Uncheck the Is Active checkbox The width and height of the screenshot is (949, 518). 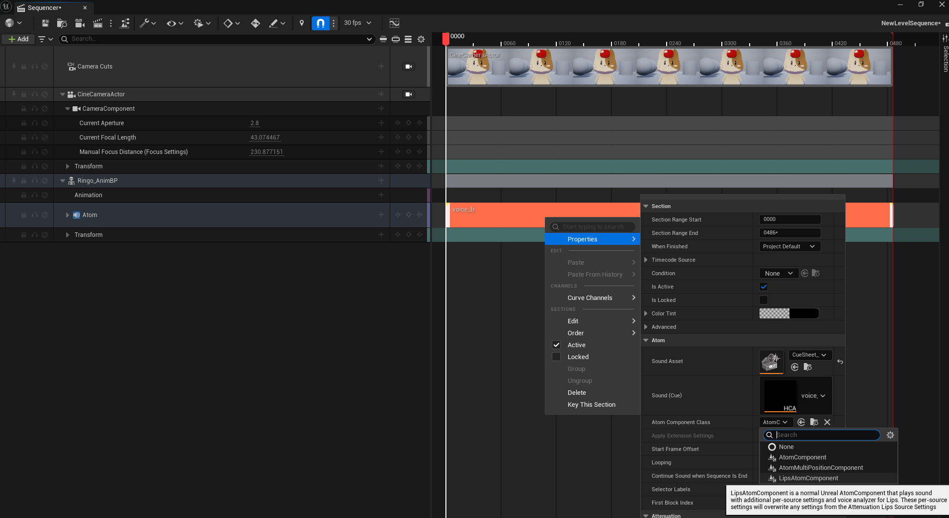pos(764,287)
